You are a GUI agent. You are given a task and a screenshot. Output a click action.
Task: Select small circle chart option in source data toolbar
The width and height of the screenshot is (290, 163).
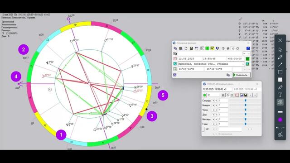tap(233, 48)
